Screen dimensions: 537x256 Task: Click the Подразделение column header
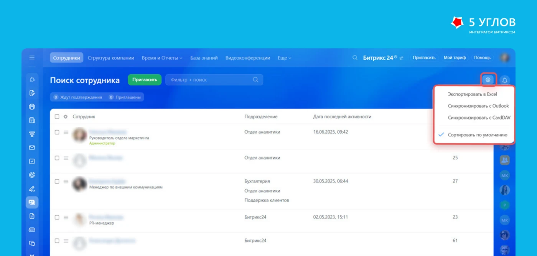pos(261,117)
